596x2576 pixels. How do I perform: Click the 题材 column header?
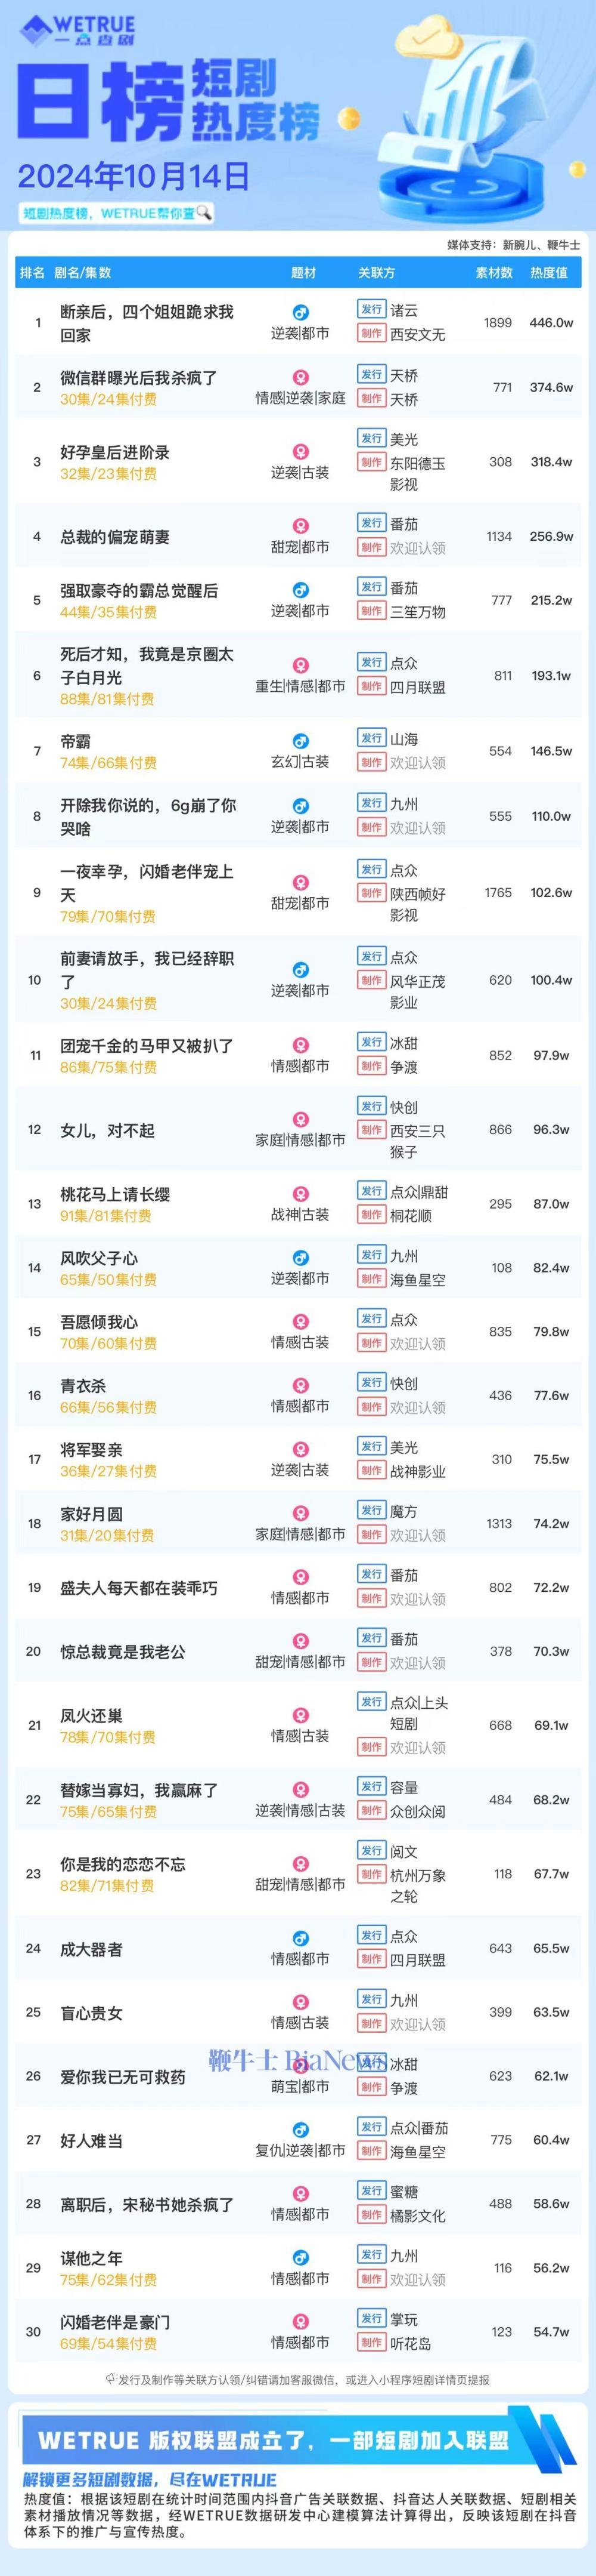pyautogui.click(x=303, y=273)
